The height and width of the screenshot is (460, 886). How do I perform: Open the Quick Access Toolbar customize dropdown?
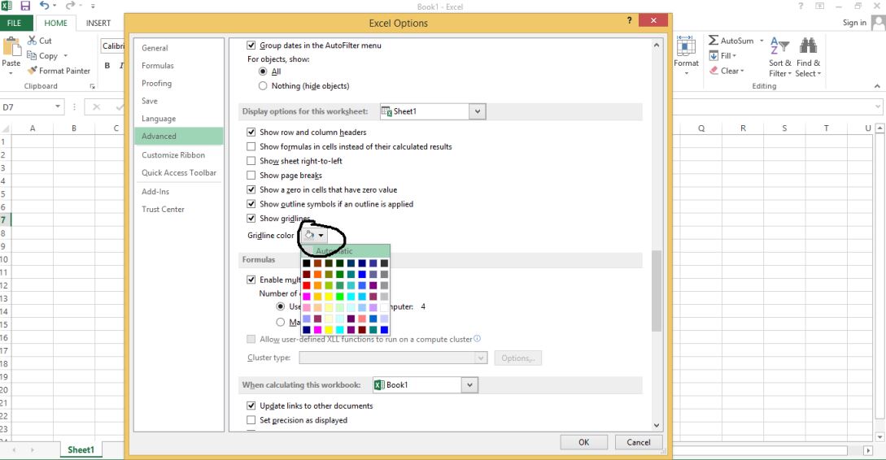tap(93, 7)
